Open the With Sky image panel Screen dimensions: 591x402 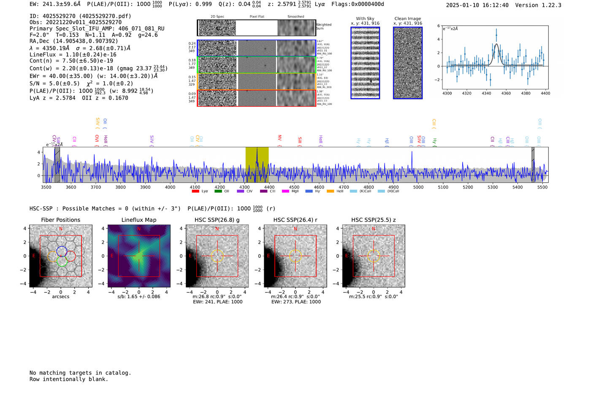365,63
